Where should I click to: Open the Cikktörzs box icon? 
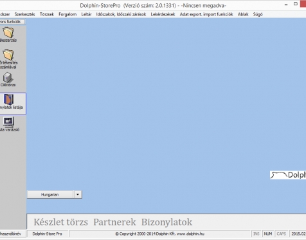click(x=8, y=77)
